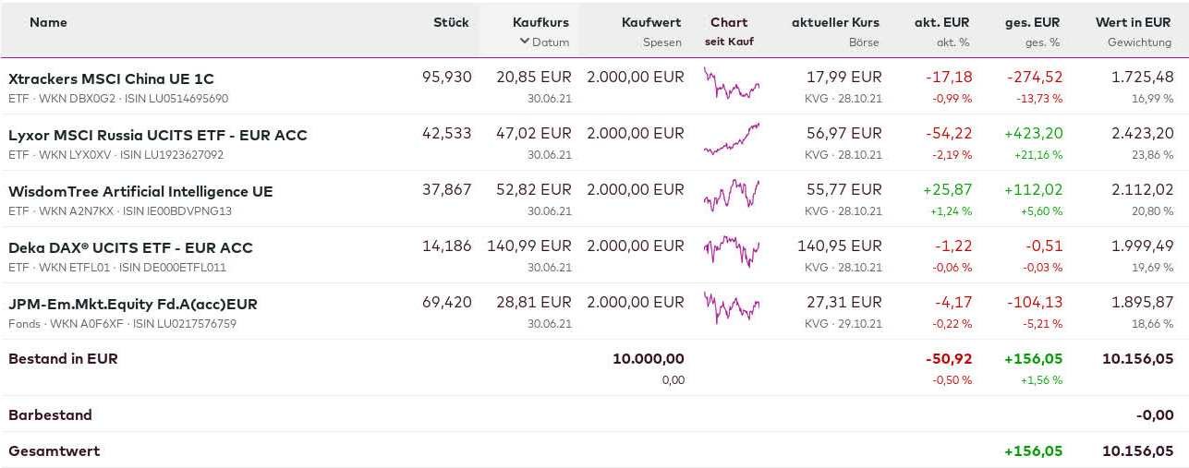Open Xtrackers MSCI China UE 1C details

pos(111,78)
